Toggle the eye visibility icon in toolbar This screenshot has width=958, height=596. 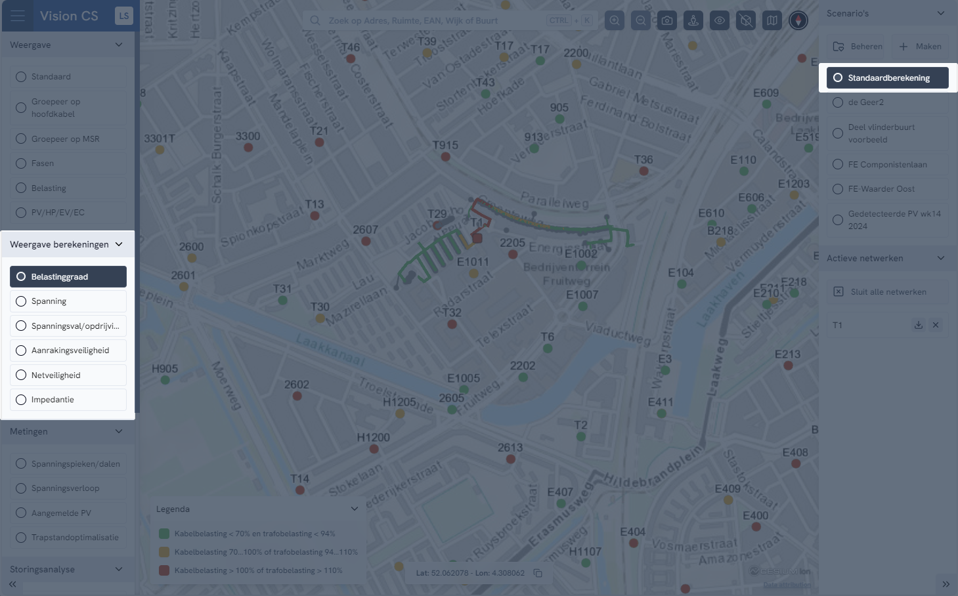pyautogui.click(x=720, y=20)
